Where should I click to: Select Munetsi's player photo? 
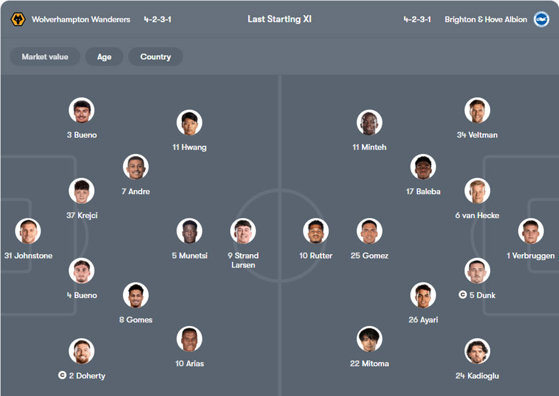189,231
